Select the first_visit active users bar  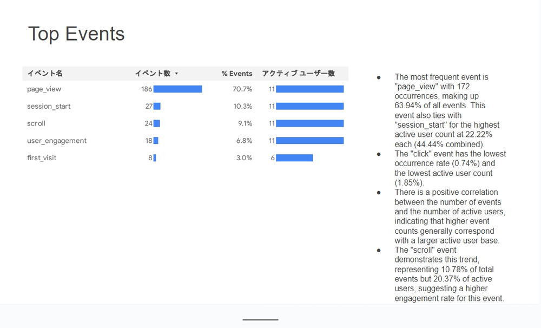coord(294,158)
